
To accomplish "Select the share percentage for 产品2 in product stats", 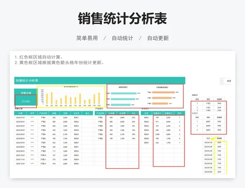I will click(133, 122).
